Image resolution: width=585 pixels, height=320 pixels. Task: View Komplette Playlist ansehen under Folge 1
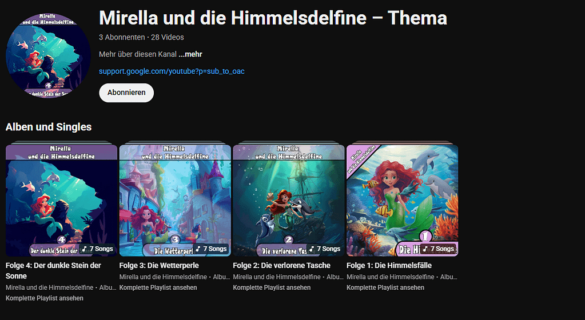coord(385,287)
